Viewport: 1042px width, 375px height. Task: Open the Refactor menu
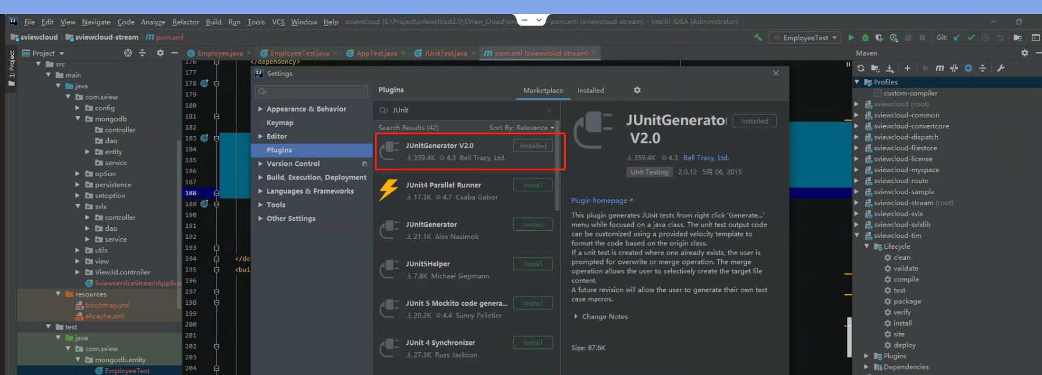click(x=185, y=22)
